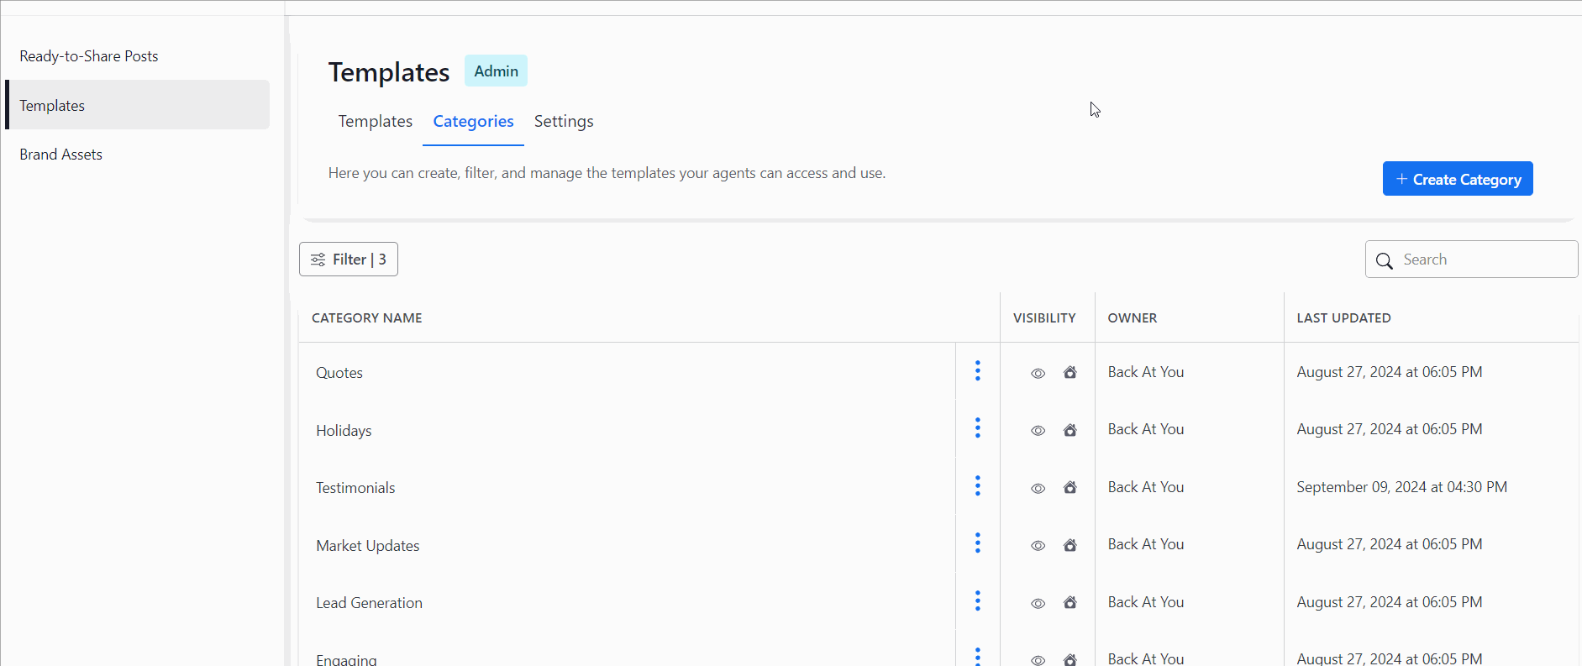Go to Ready-to-Share Posts in sidebar
The height and width of the screenshot is (666, 1582).
(89, 56)
